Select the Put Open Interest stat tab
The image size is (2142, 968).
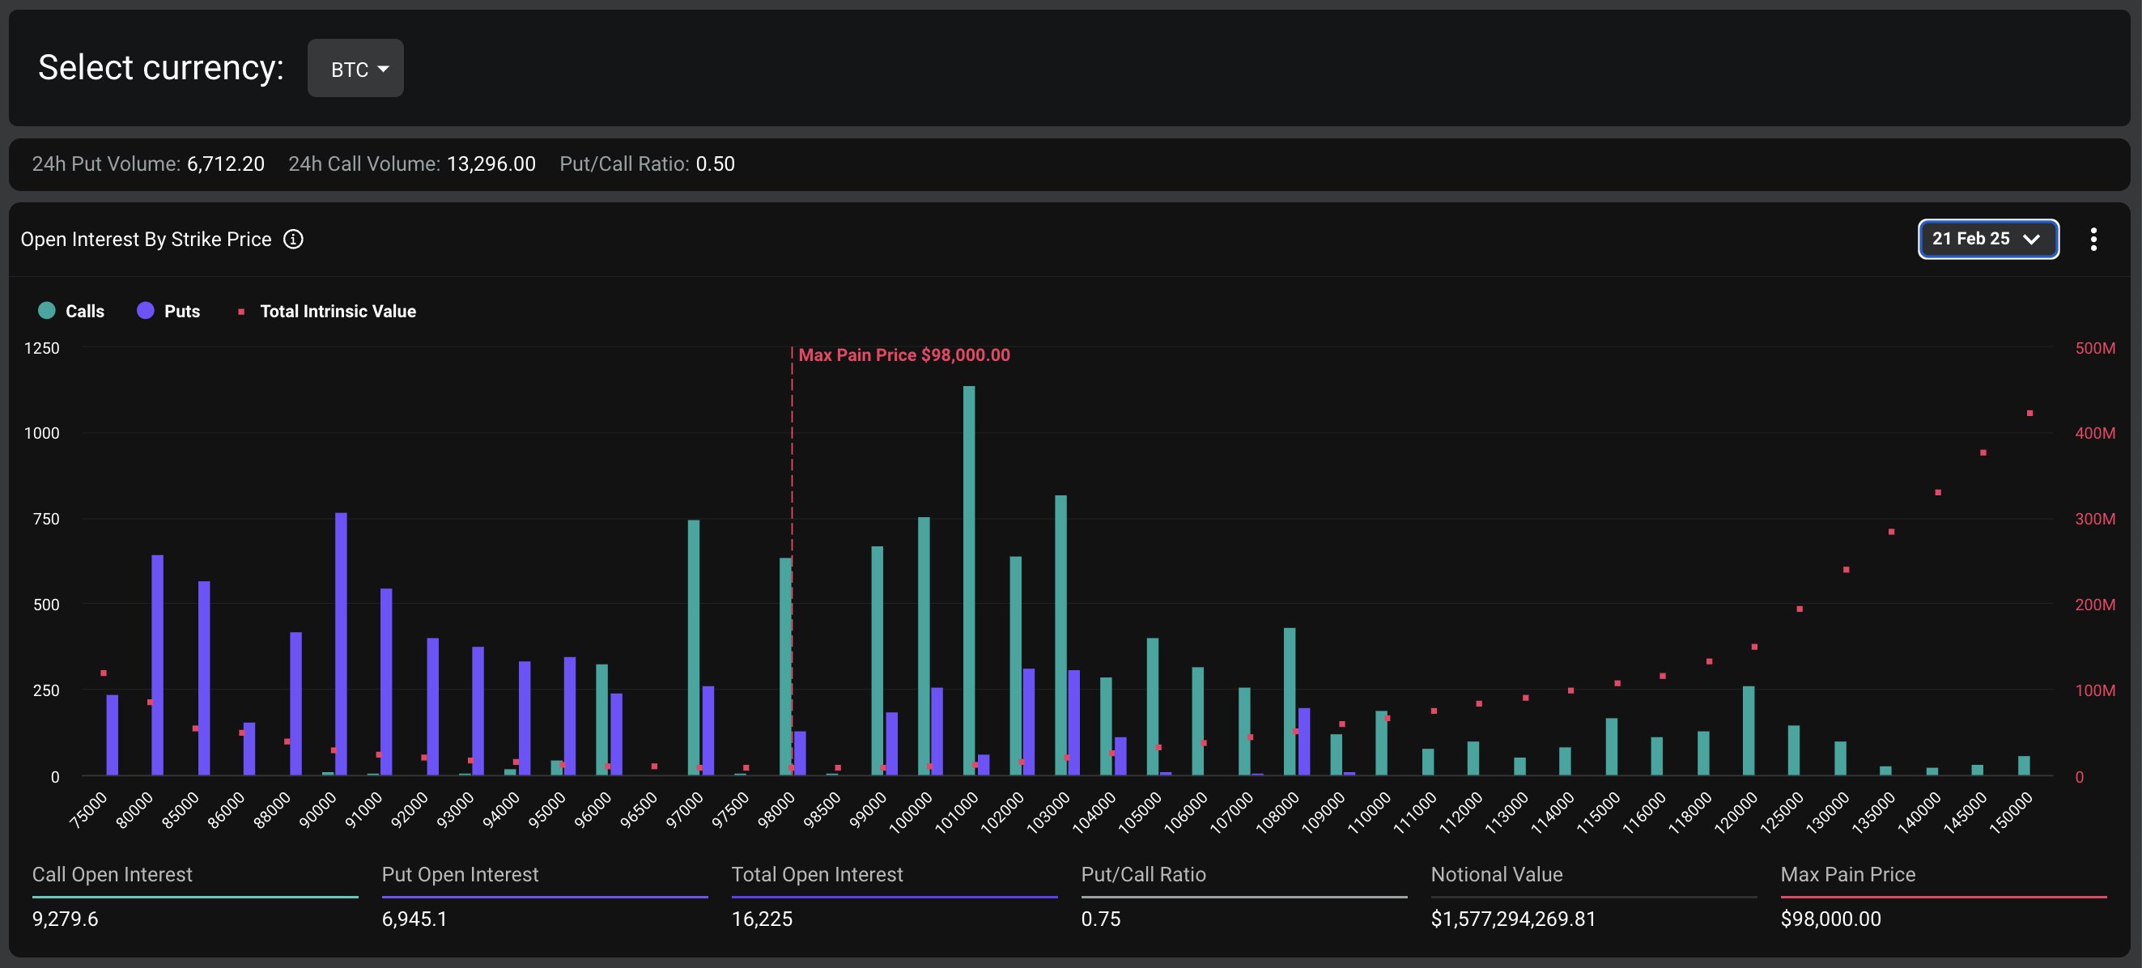pos(460,874)
